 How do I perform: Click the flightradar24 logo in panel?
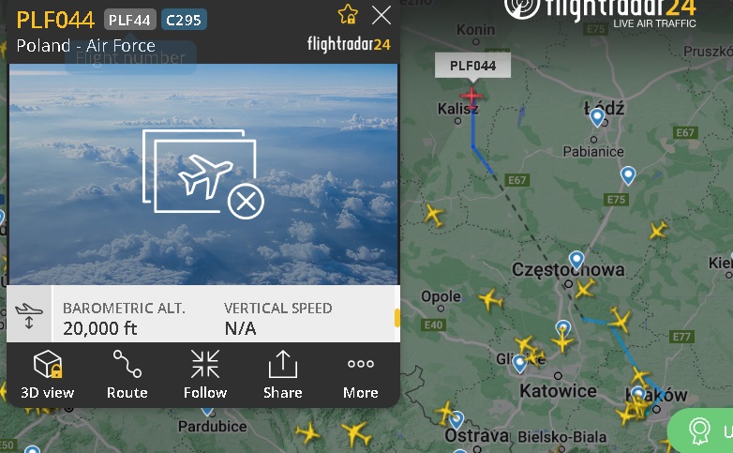coord(349,44)
